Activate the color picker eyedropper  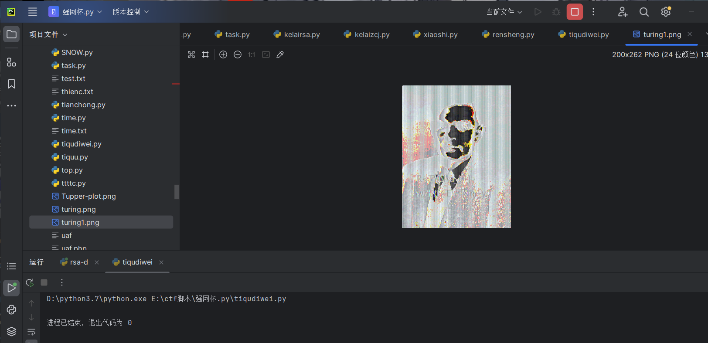[280, 54]
